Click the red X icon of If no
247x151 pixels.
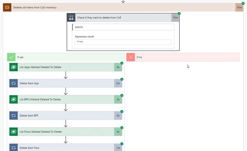pos(131,57)
